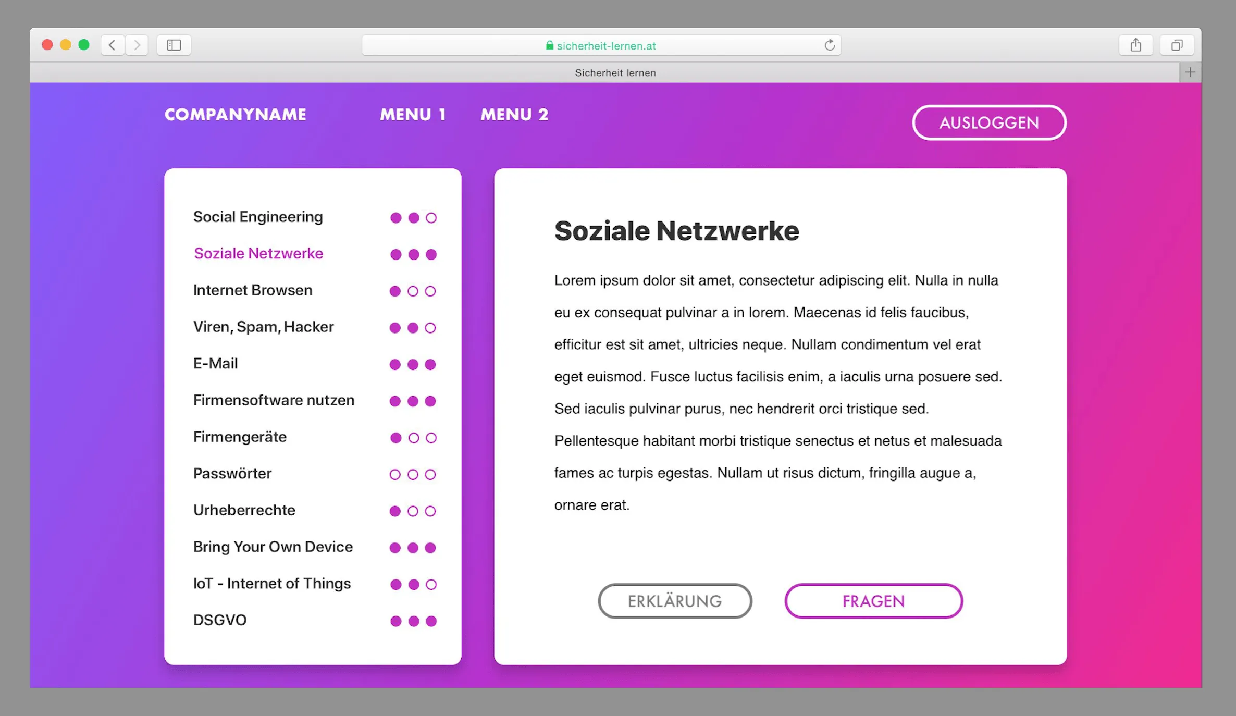Click the reload icon in the address bar
The width and height of the screenshot is (1236, 716).
(x=830, y=45)
